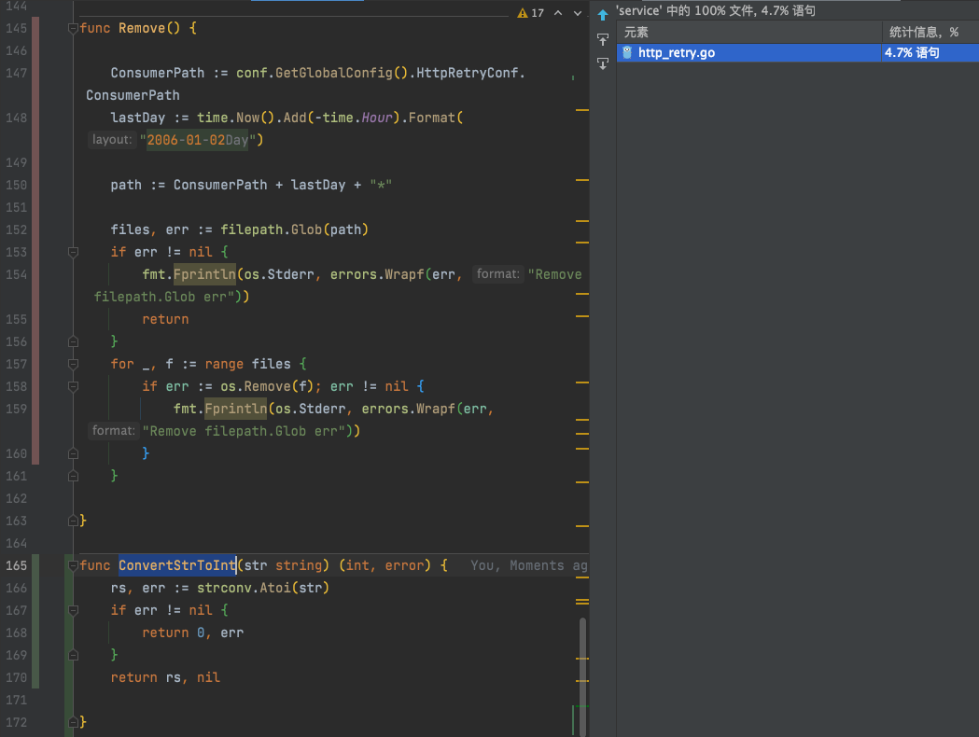
Task: Jump to previous highlighted problem arrow
Action: [x=558, y=13]
